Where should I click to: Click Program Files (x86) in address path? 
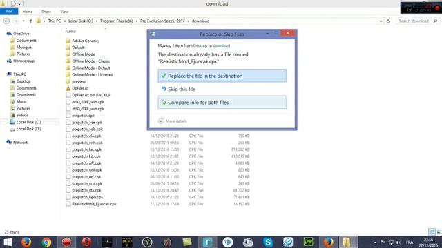pos(117,21)
